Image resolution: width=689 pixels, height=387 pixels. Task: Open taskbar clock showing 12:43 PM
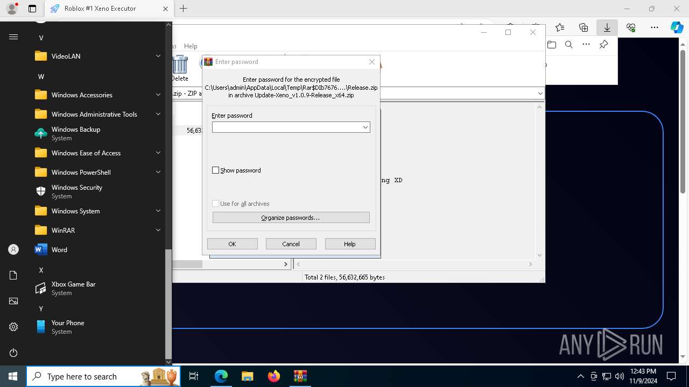[643, 376]
